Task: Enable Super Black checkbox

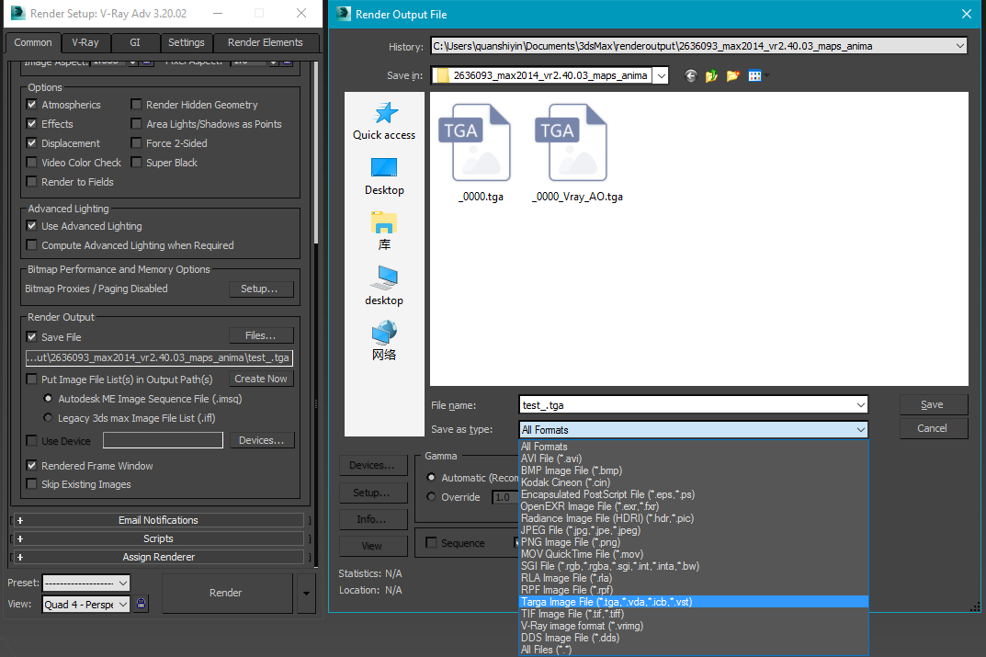Action: pos(136,163)
